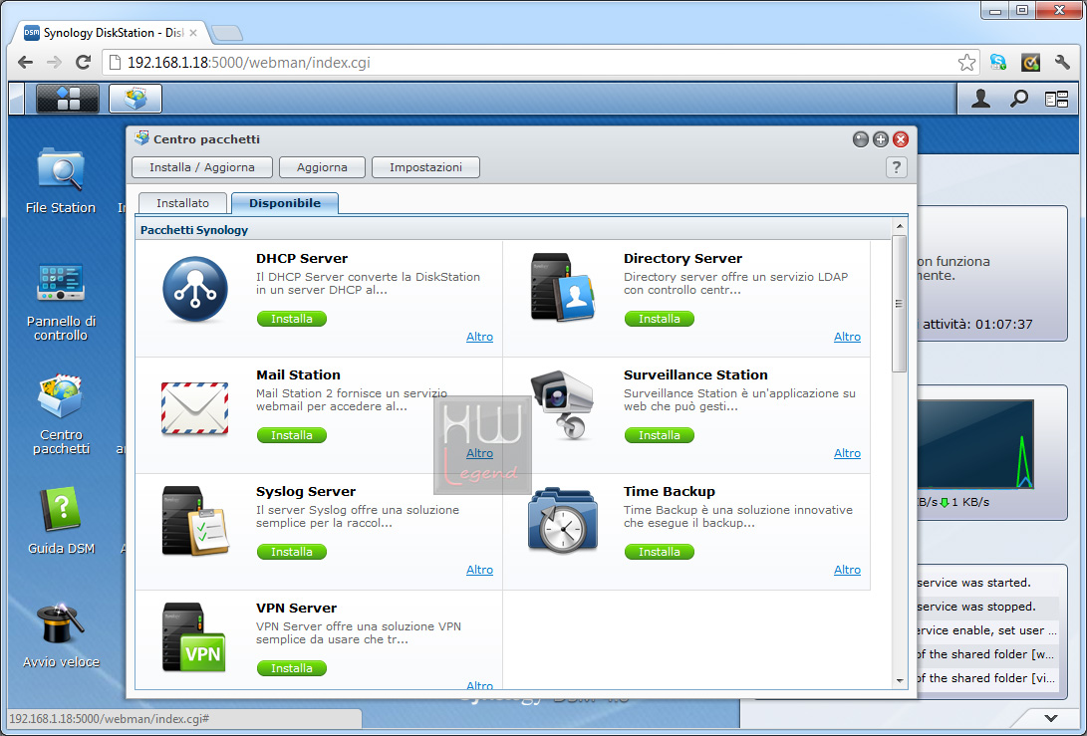Open Chrome wrench settings menu
Image resolution: width=1087 pixels, height=736 pixels.
coord(1062,63)
